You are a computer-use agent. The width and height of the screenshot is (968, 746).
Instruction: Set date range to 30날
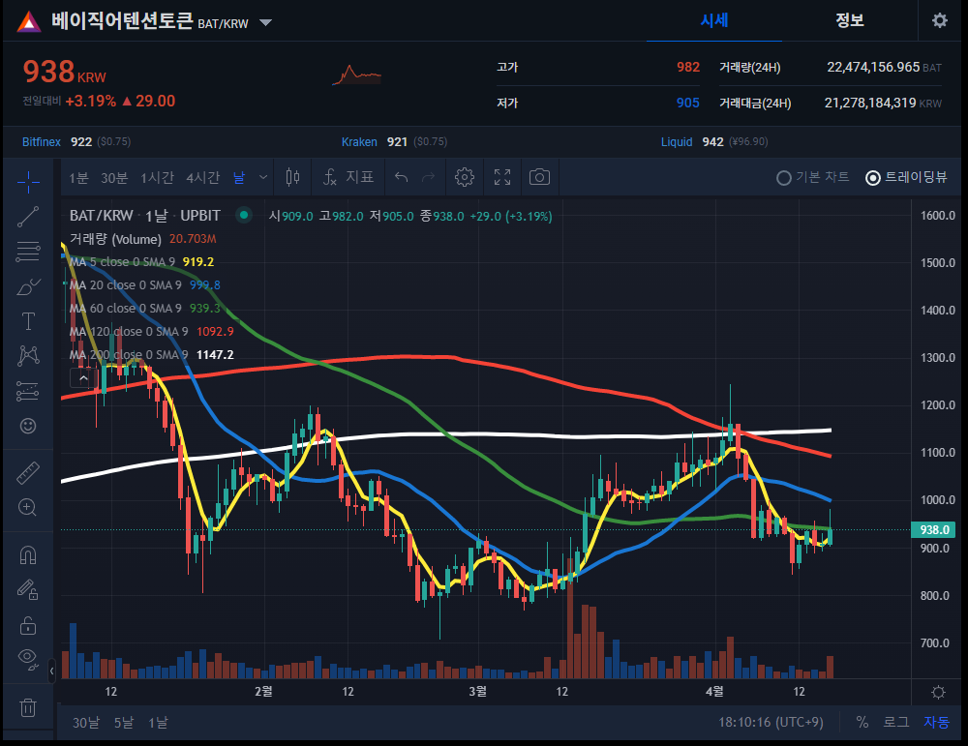pyautogui.click(x=86, y=723)
